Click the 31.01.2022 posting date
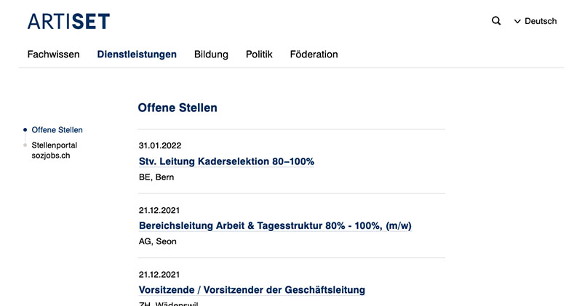Screen dimensions: 582x306 pyautogui.click(x=160, y=146)
